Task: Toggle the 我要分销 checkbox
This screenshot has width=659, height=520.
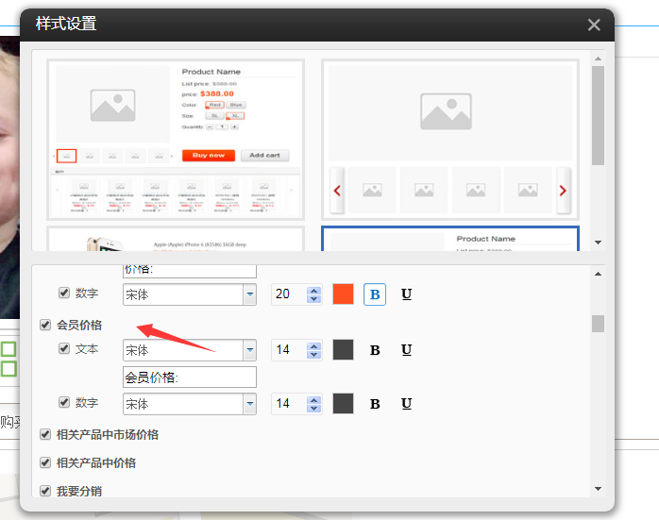Action: pyautogui.click(x=45, y=491)
